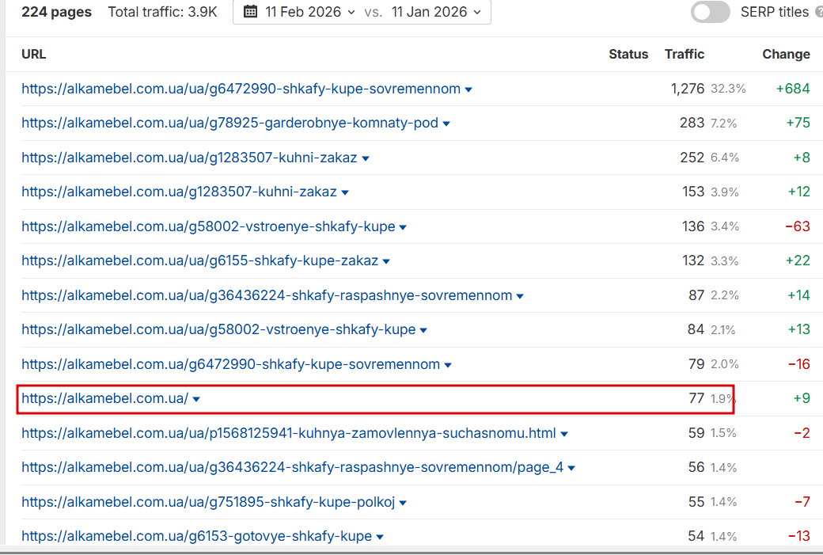823x555 pixels.
Task: Click the +75 change value
Action: pos(798,123)
